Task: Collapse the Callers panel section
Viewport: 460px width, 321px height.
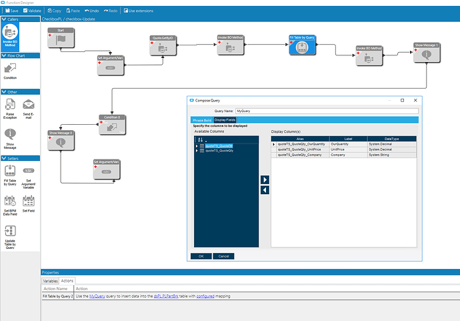Action: pos(4,19)
